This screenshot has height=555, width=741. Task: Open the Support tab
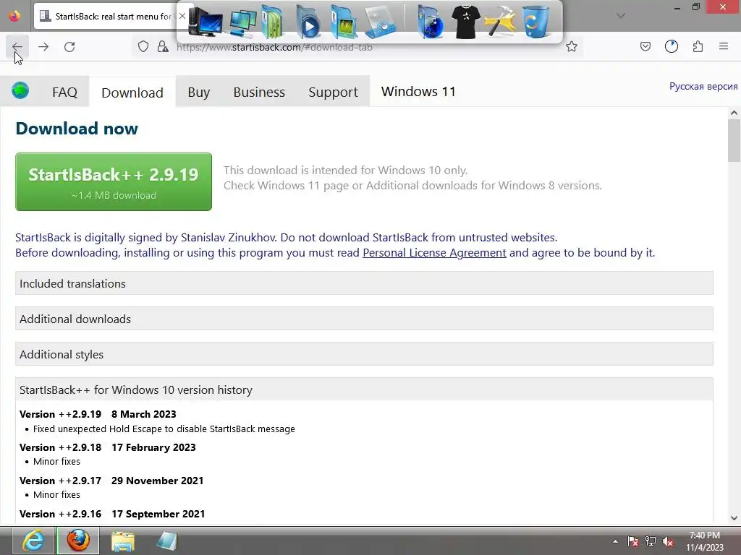pos(333,92)
